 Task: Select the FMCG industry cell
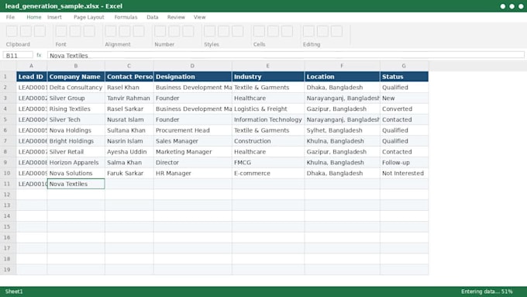tap(268, 163)
